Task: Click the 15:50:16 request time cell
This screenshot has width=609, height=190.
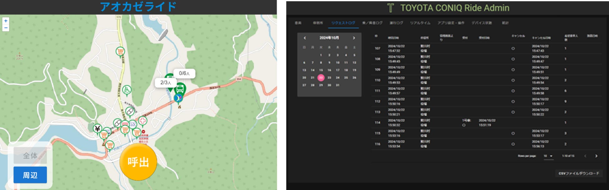Action: [x=394, y=104]
